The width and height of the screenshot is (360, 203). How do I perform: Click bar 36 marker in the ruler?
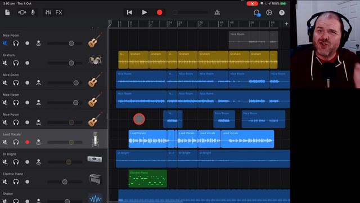pos(201,23)
